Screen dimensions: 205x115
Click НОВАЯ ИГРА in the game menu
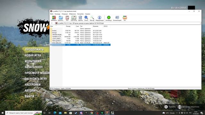pyautogui.click(x=33, y=55)
